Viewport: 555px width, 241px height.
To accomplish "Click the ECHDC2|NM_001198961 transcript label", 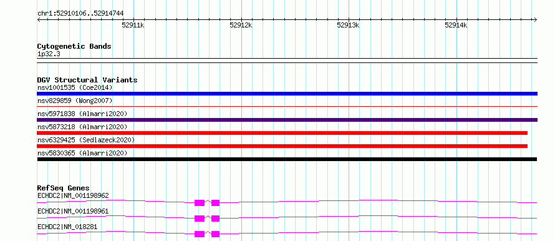I will (x=73, y=211).
